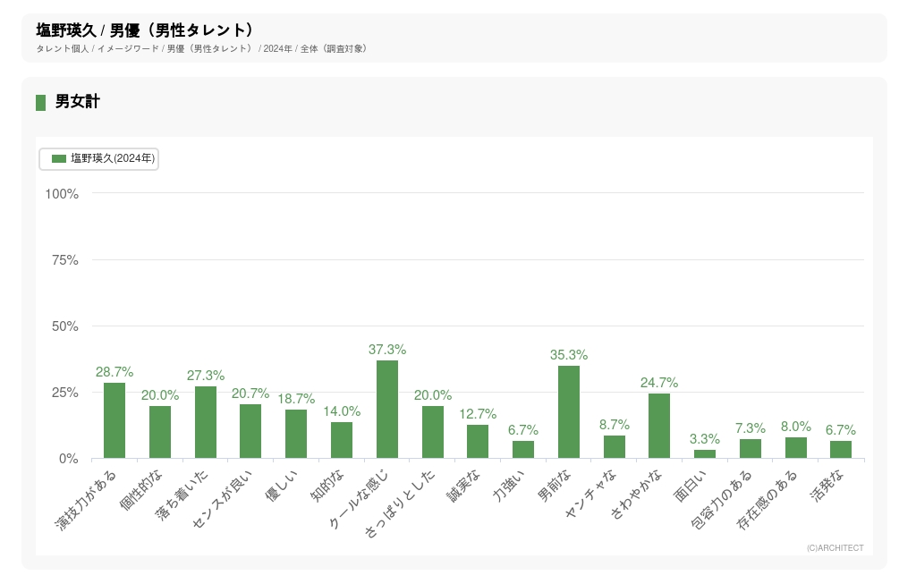The image size is (916, 584).
Task: Click the 塩野瑛久 / 男優 page title
Action: tap(145, 30)
